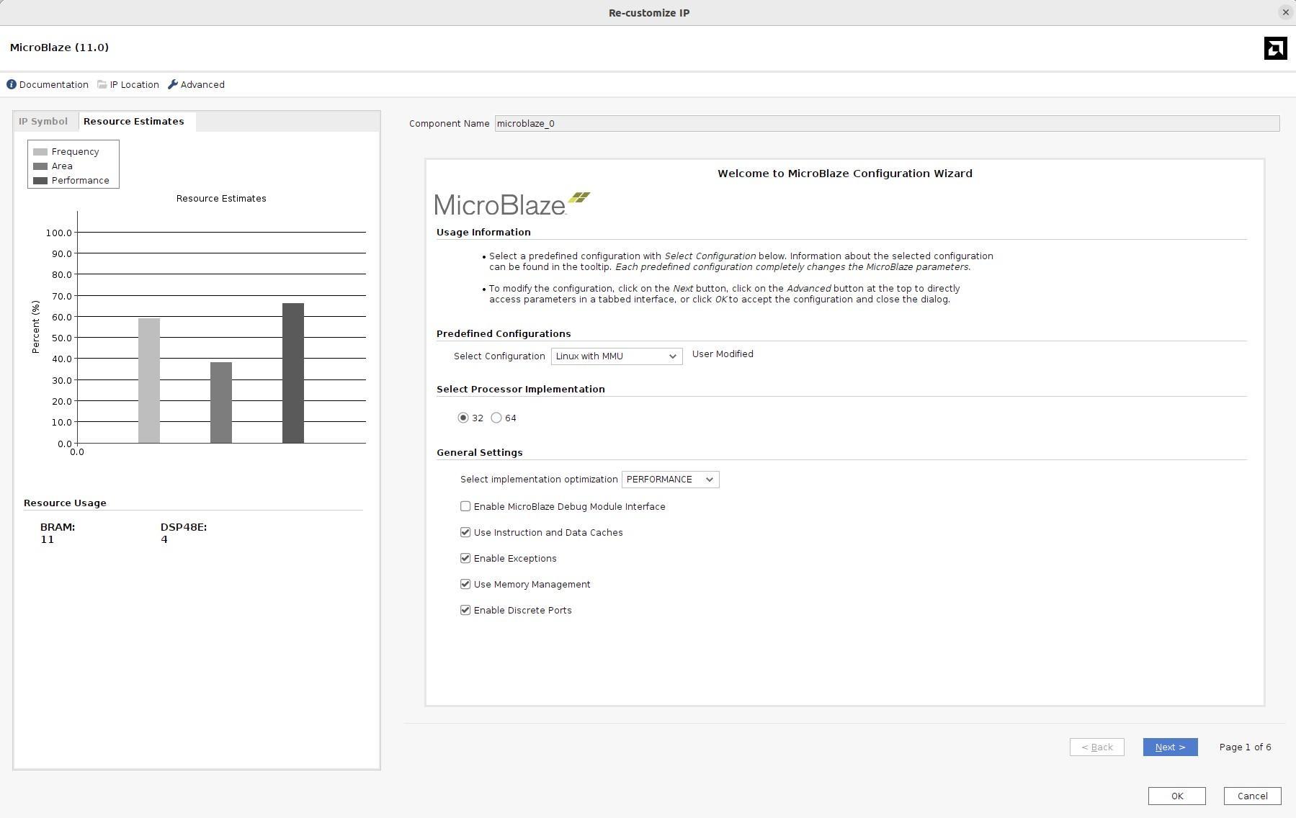Click the 'DSP48E:' resource label
Viewport: 1296px width, 818px height.
[184, 527]
